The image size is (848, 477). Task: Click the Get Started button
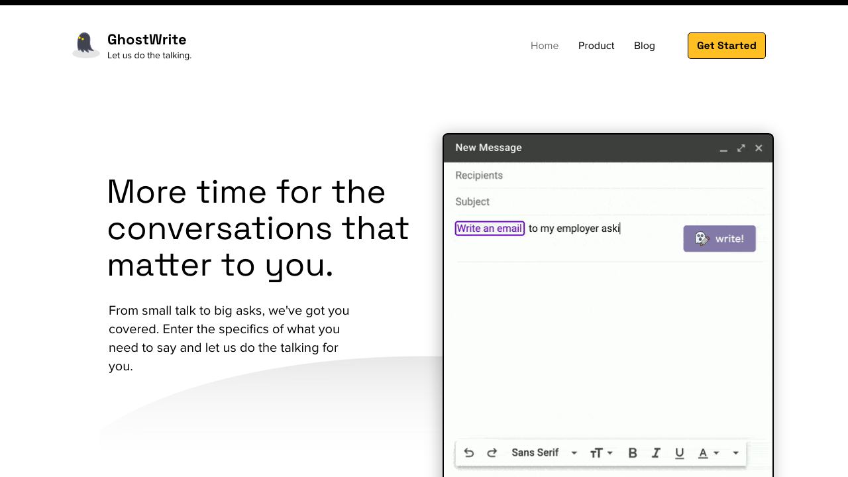pyautogui.click(x=726, y=46)
